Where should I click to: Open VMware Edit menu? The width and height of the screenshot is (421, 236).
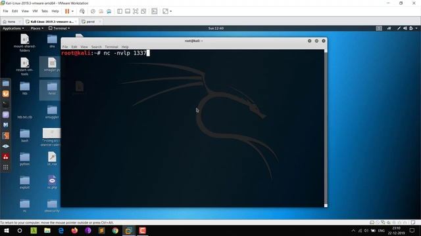point(14,11)
